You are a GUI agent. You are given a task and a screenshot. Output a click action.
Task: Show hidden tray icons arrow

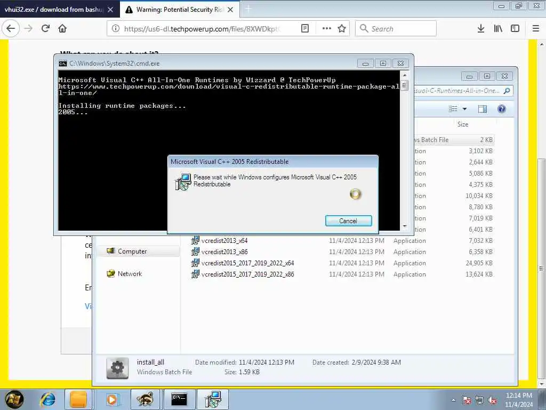[x=453, y=400]
